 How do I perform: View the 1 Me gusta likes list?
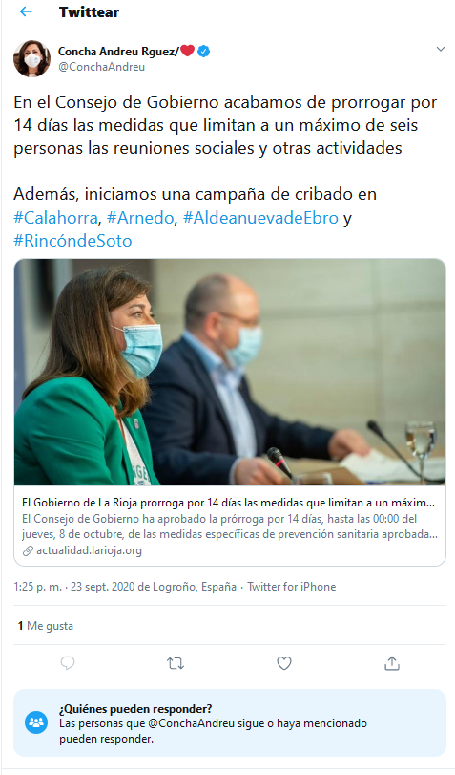[46, 626]
